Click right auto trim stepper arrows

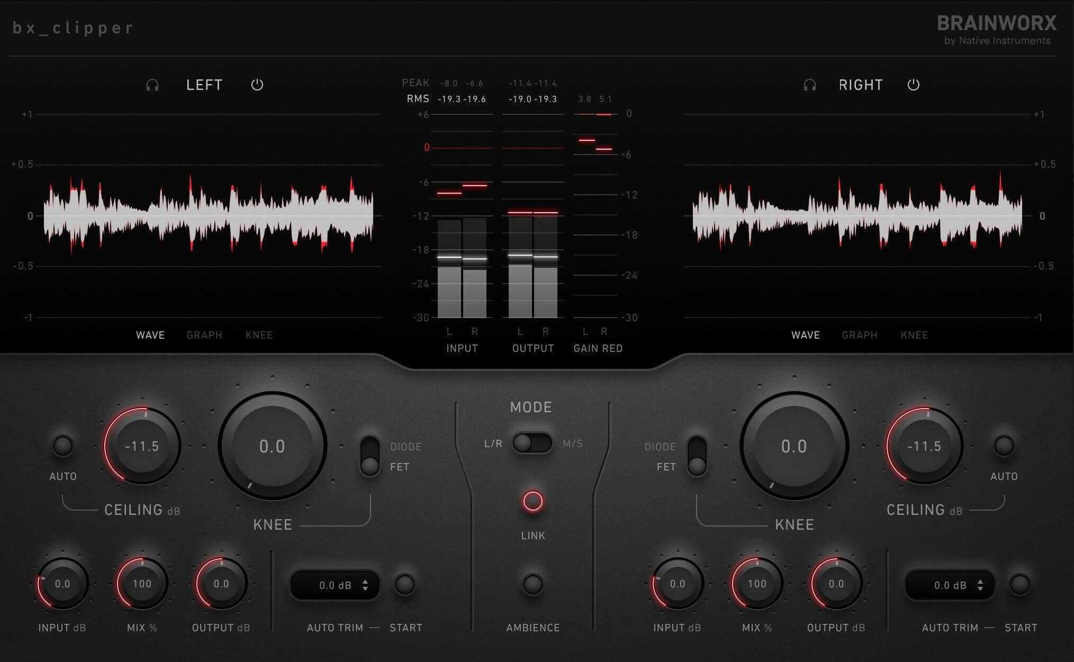click(x=980, y=585)
